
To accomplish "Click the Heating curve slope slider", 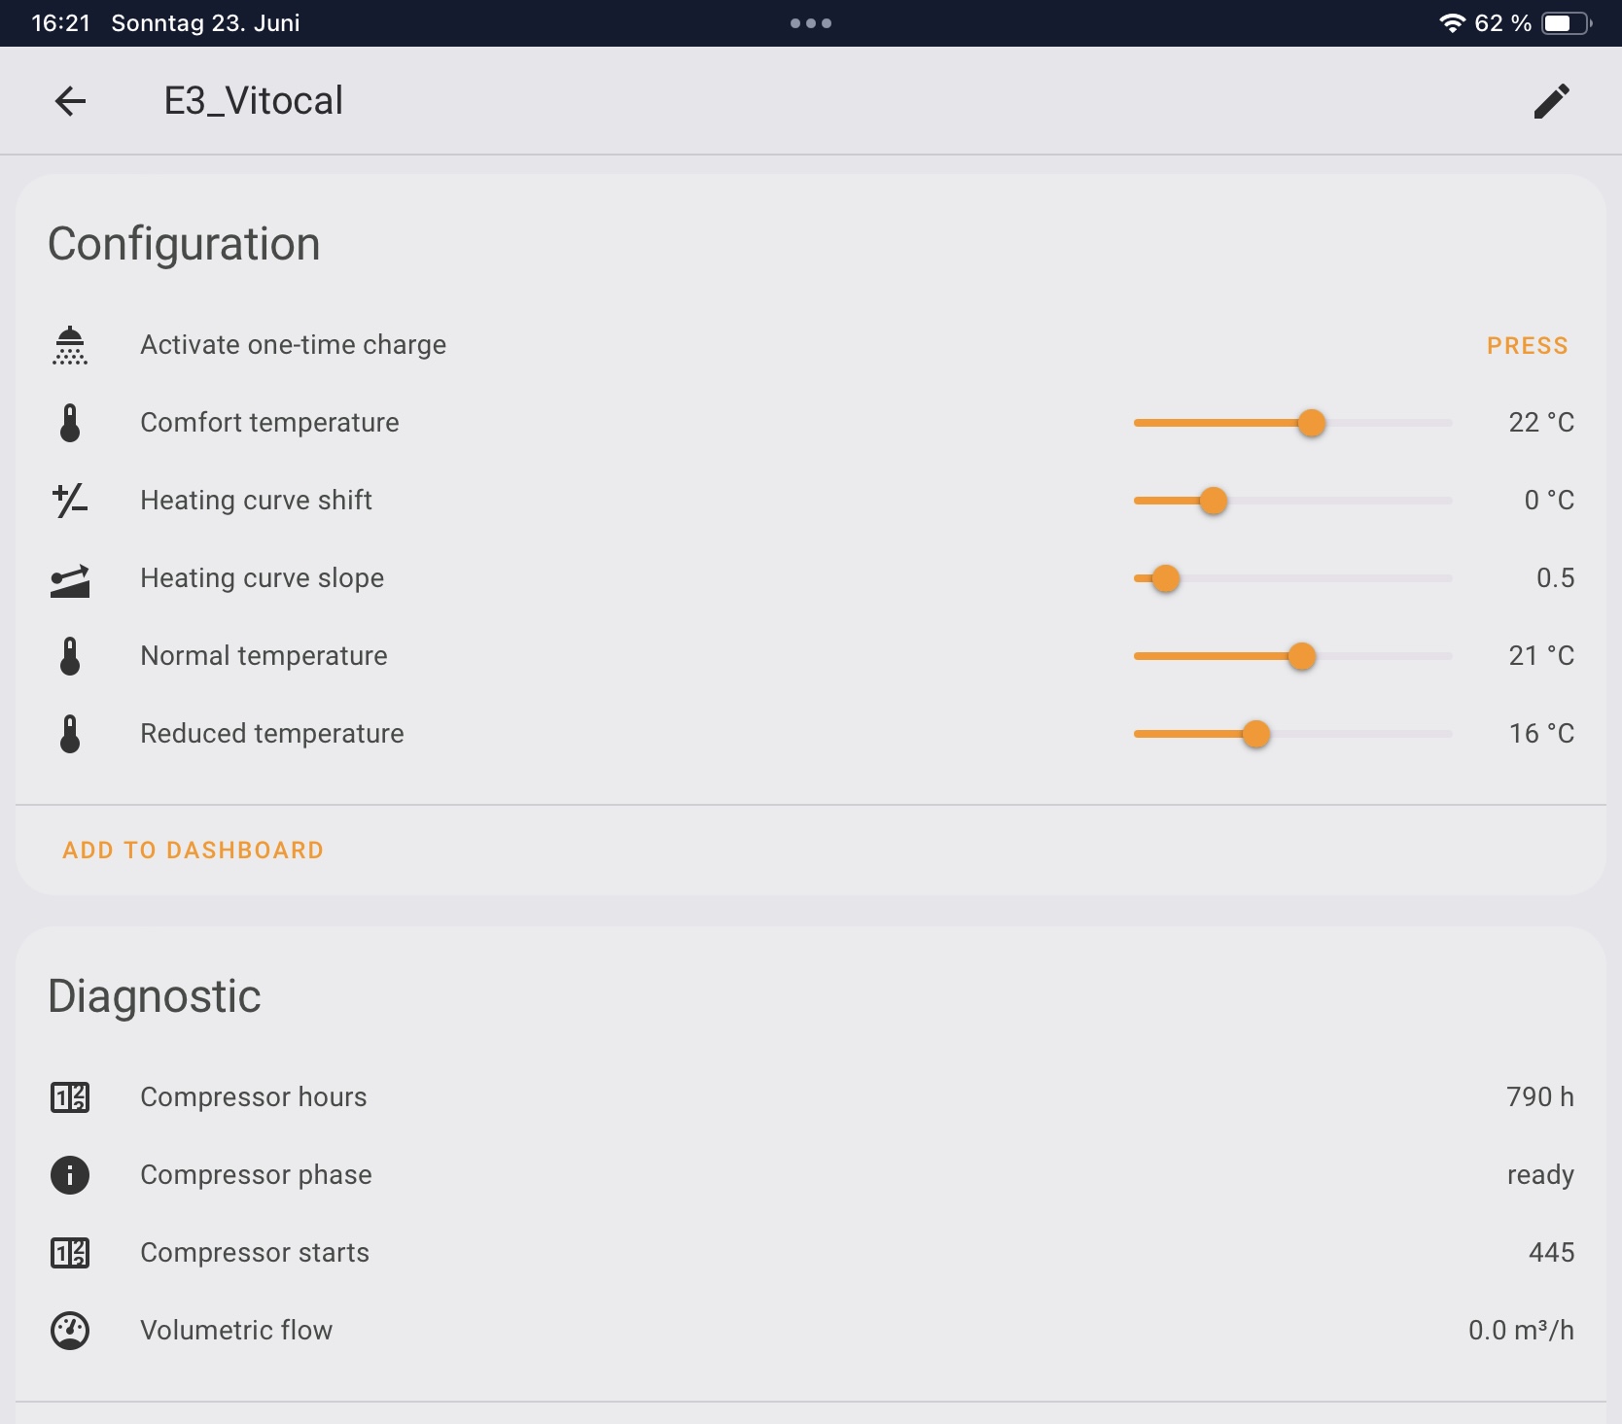I will (1292, 578).
